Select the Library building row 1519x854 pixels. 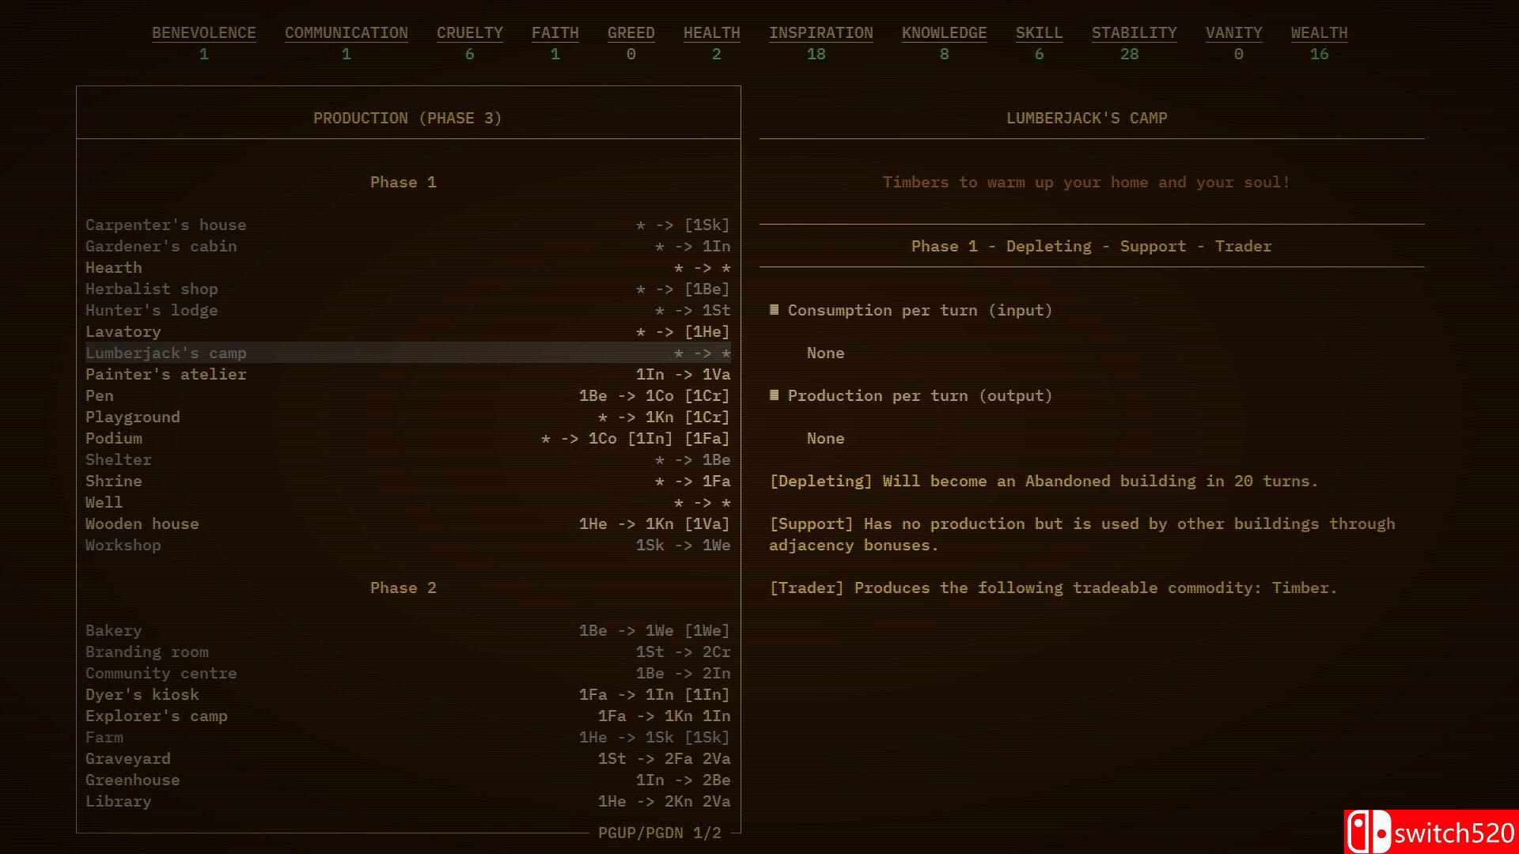pyautogui.click(x=119, y=801)
